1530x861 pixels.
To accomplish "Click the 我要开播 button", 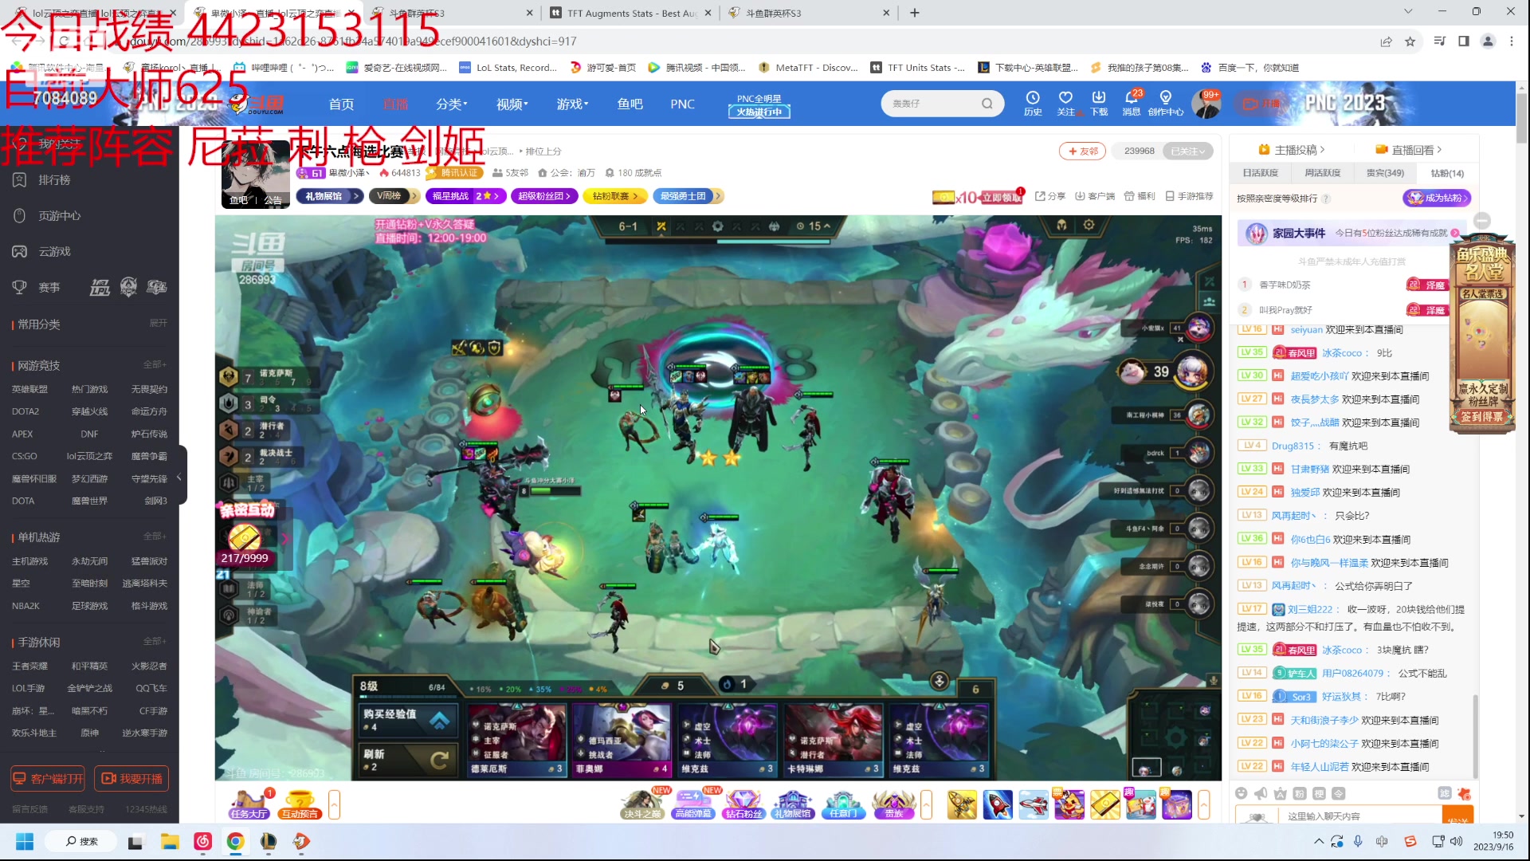I will (x=131, y=778).
